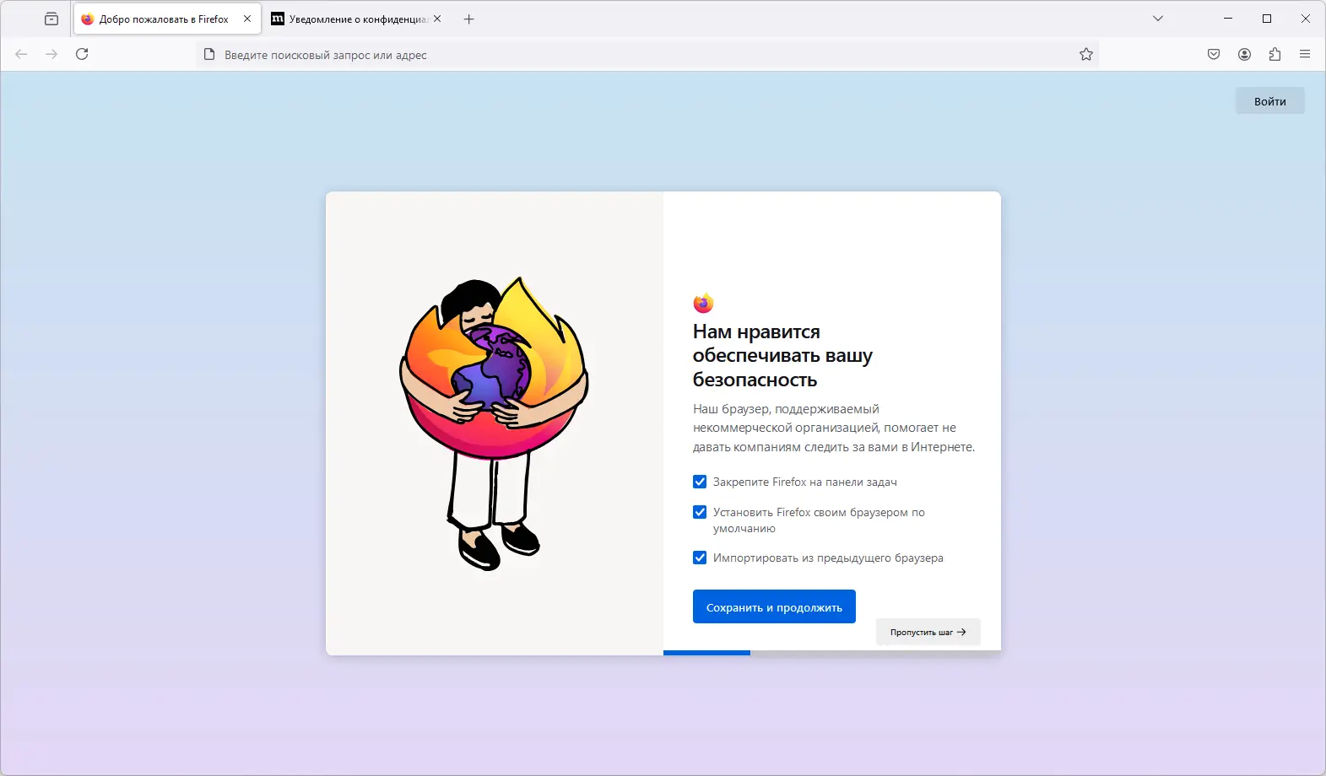
Task: Click the heading 'Нам нравится обеспечивать вашу безопасность'
Action: (782, 356)
